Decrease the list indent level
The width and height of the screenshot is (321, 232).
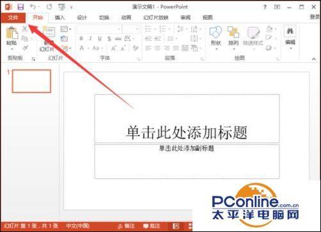148,39
